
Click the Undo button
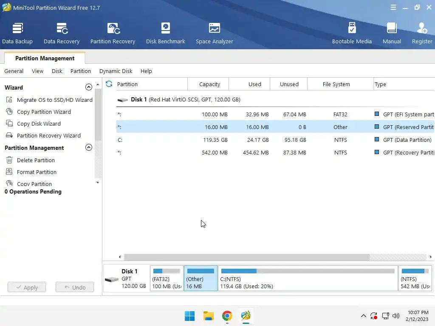pyautogui.click(x=75, y=287)
